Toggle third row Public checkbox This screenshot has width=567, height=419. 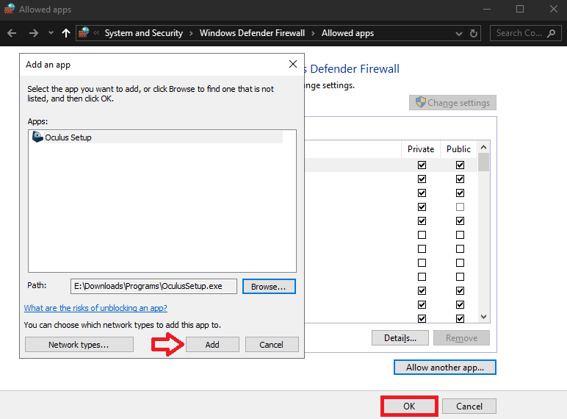(460, 193)
